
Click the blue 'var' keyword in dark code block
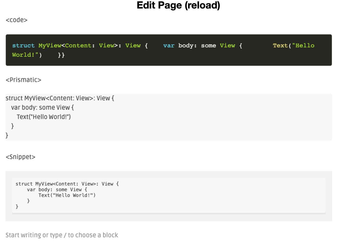pos(169,46)
